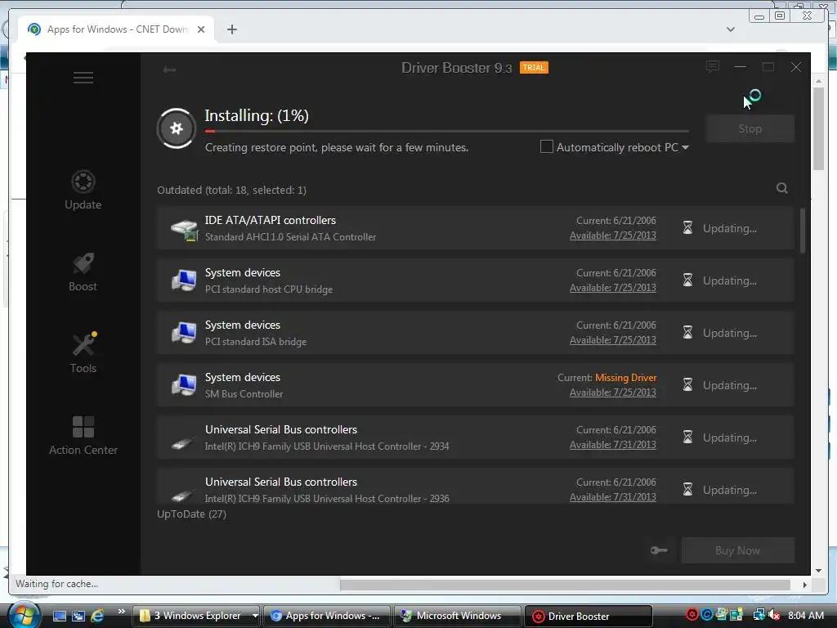Click the IDE ATA/ATAPI controllers device icon
Image resolution: width=837 pixels, height=628 pixels.
pos(184,229)
